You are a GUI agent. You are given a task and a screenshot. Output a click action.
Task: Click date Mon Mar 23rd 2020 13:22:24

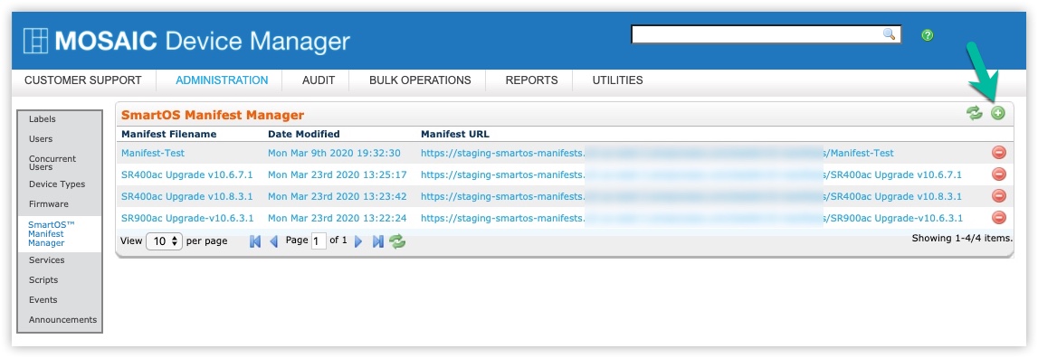click(x=337, y=218)
